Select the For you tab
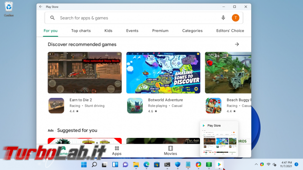The image size is (303, 170). coord(50,31)
